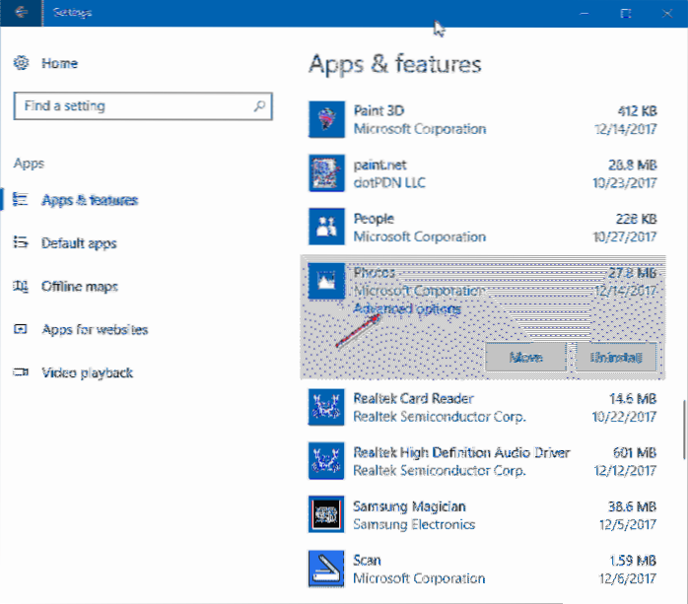Click the Paint 3D app icon

point(326,119)
